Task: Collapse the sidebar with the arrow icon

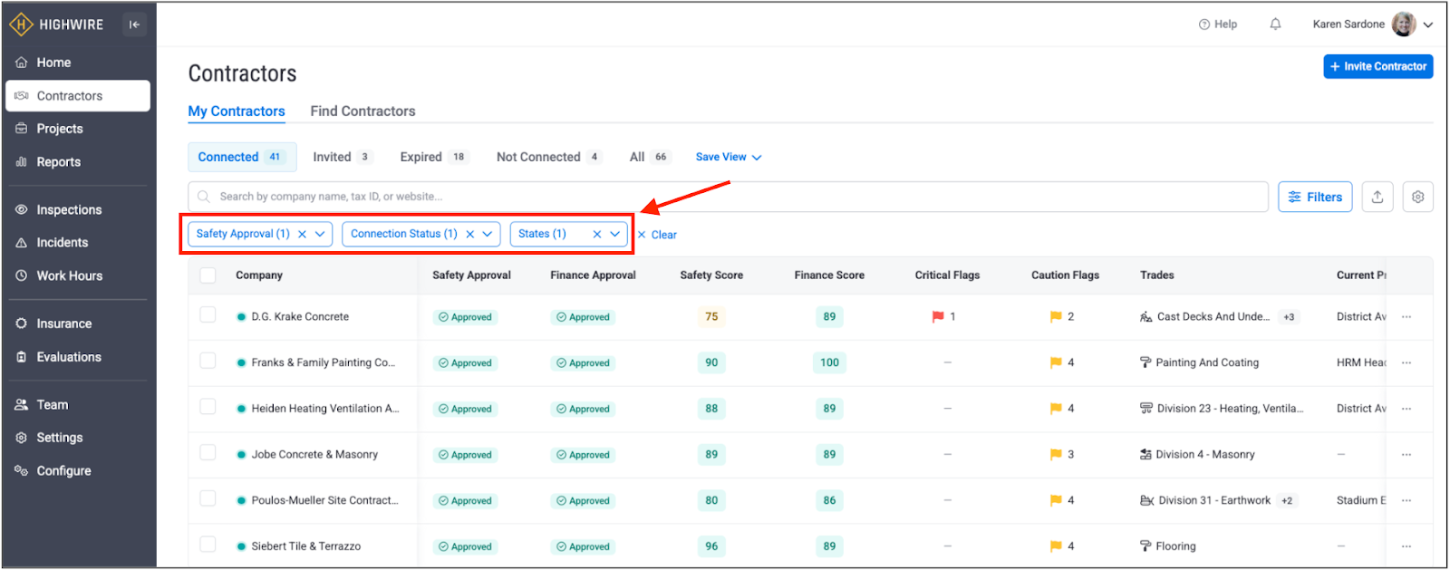Action: tap(134, 24)
